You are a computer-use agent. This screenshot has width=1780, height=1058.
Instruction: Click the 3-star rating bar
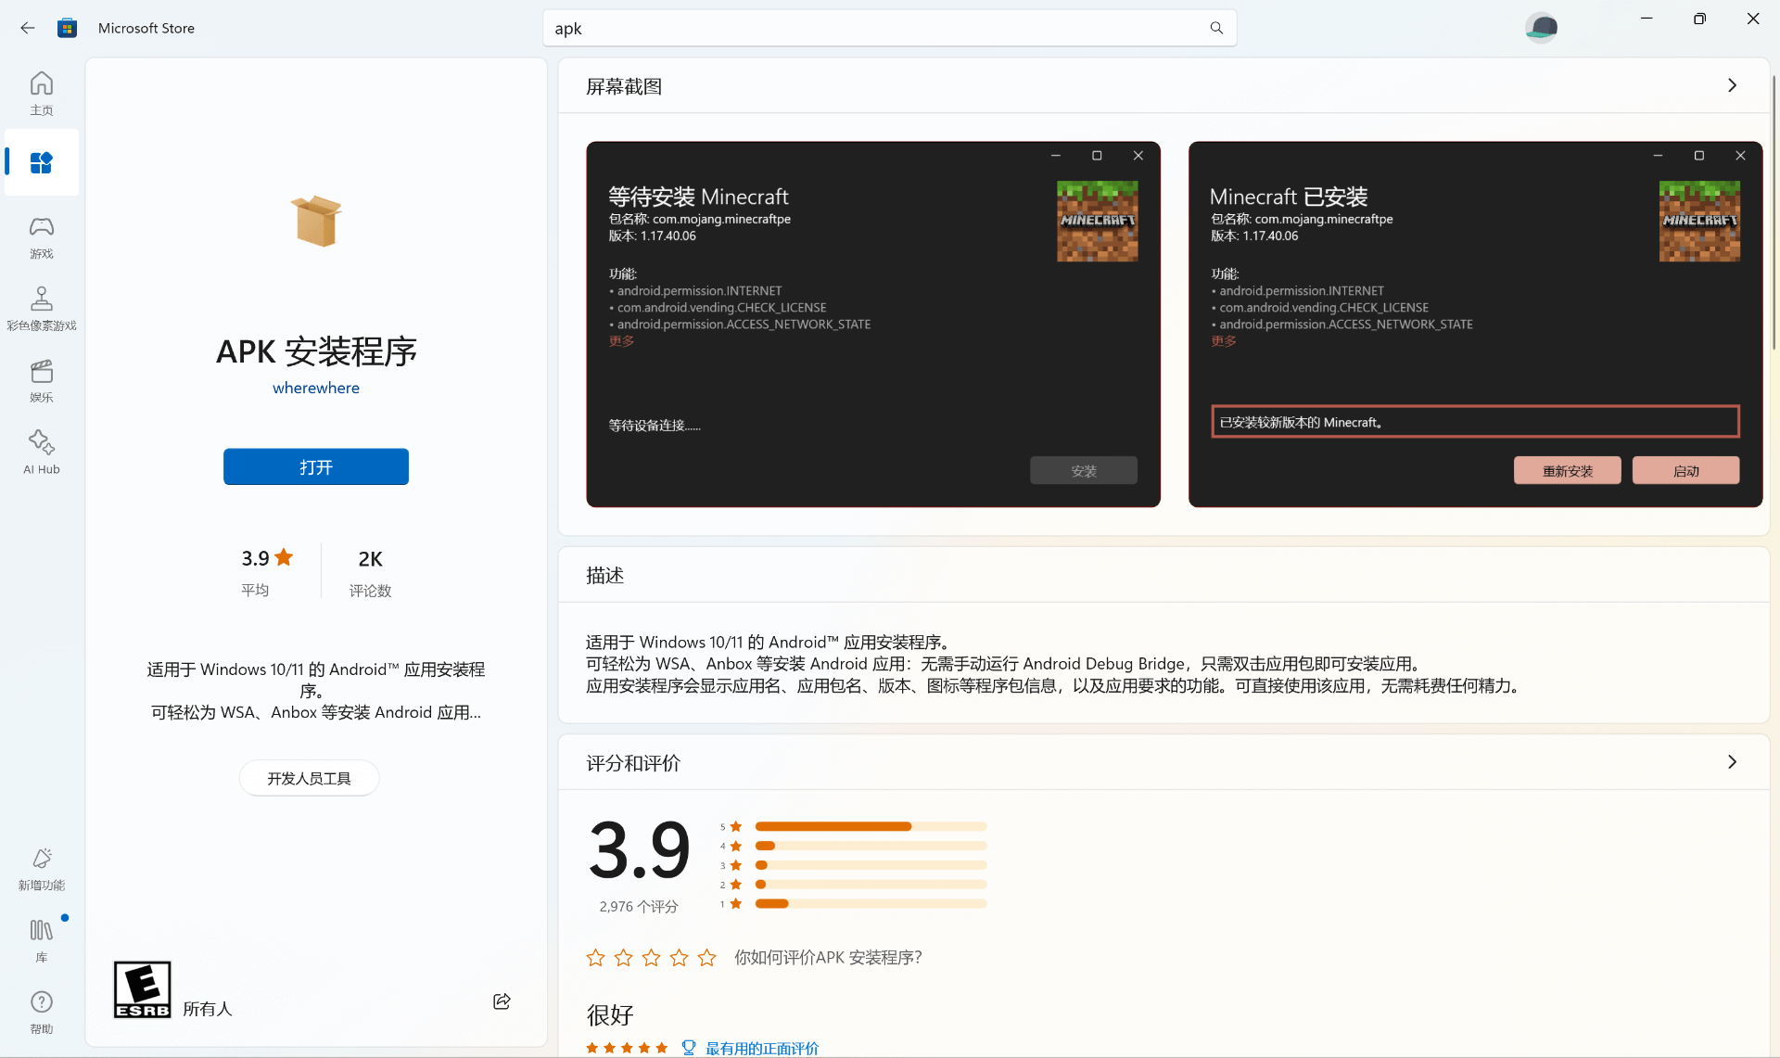[871, 865]
